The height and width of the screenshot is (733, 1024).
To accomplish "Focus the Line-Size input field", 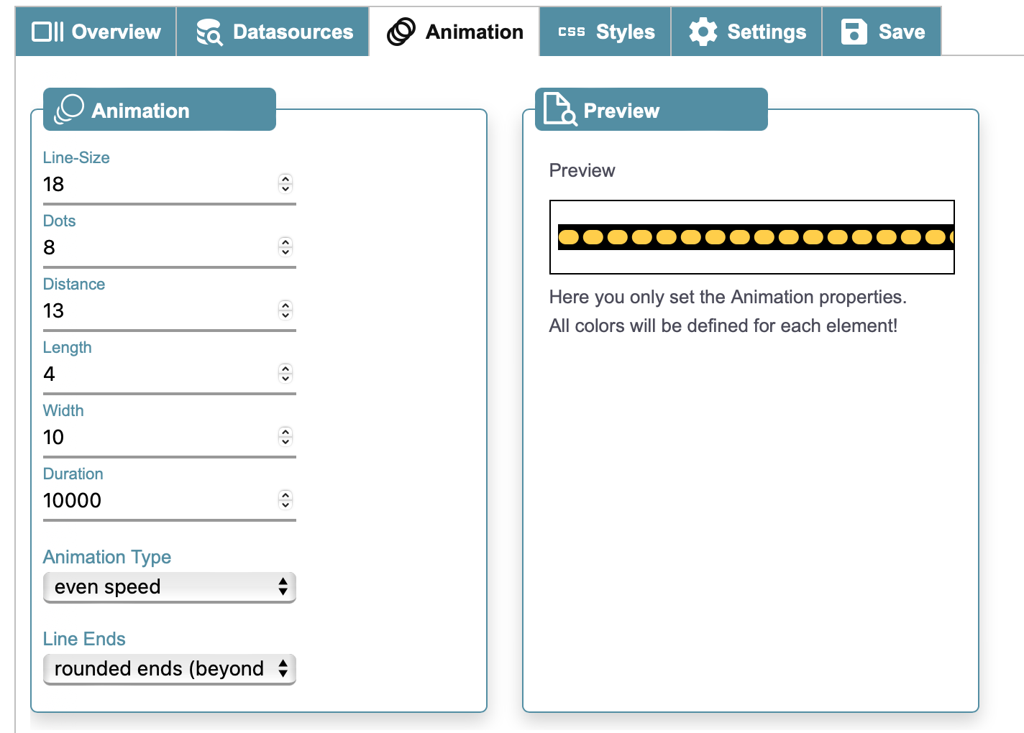I will click(170, 185).
